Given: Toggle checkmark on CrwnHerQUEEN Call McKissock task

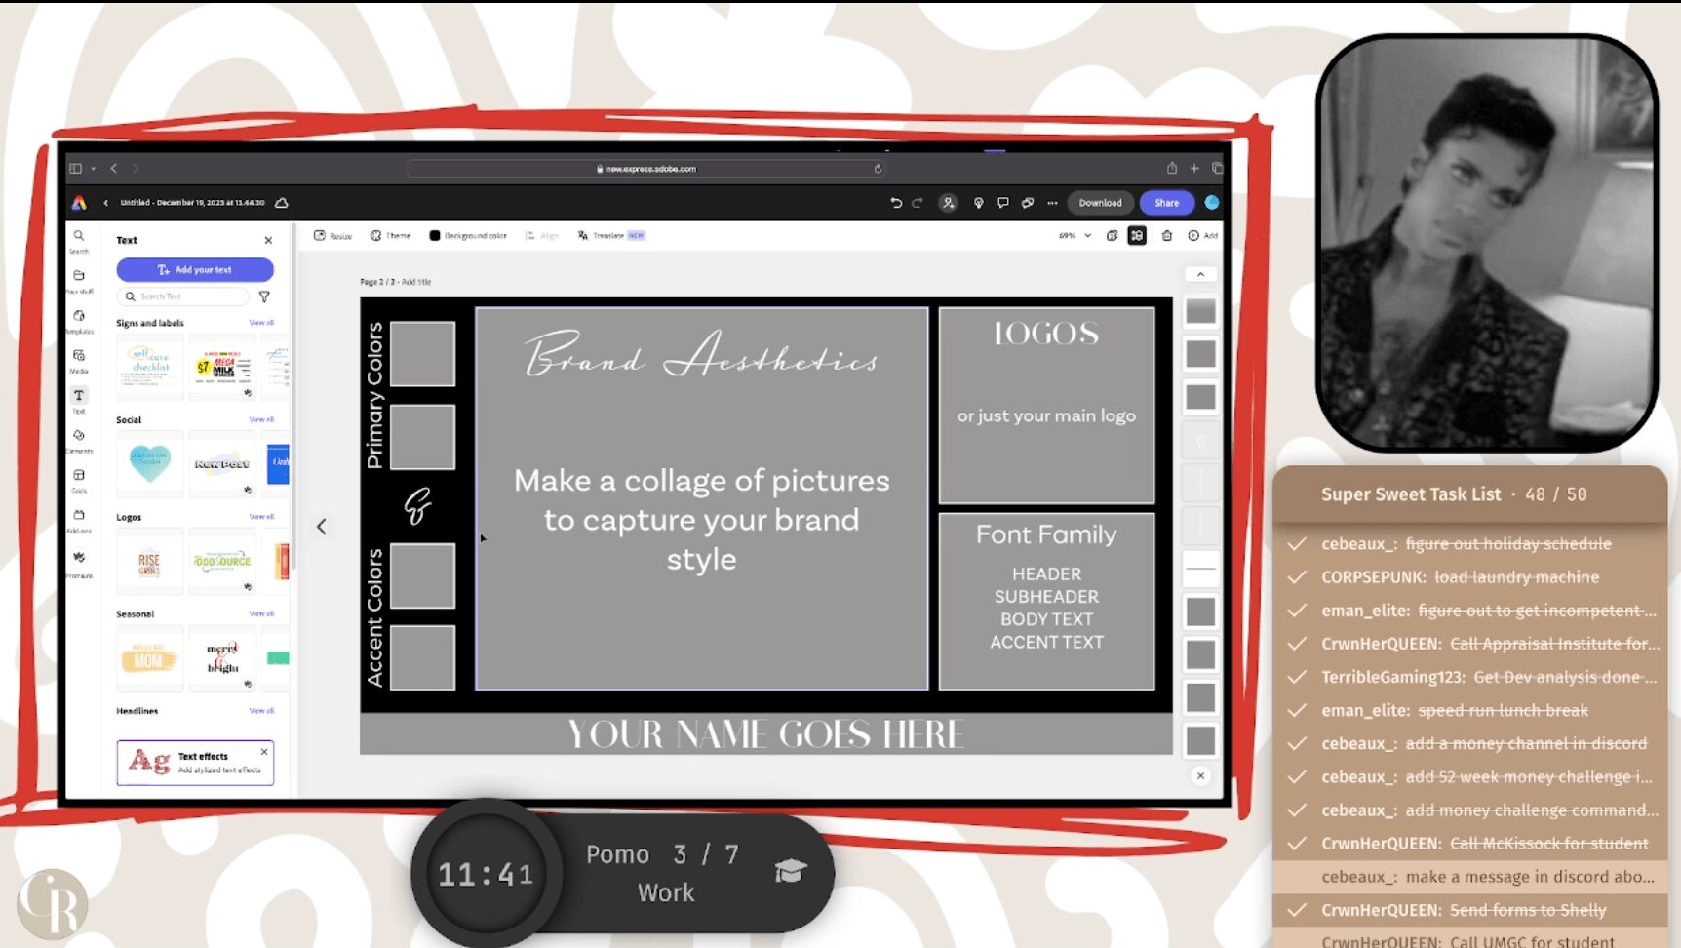Looking at the screenshot, I should (x=1297, y=844).
